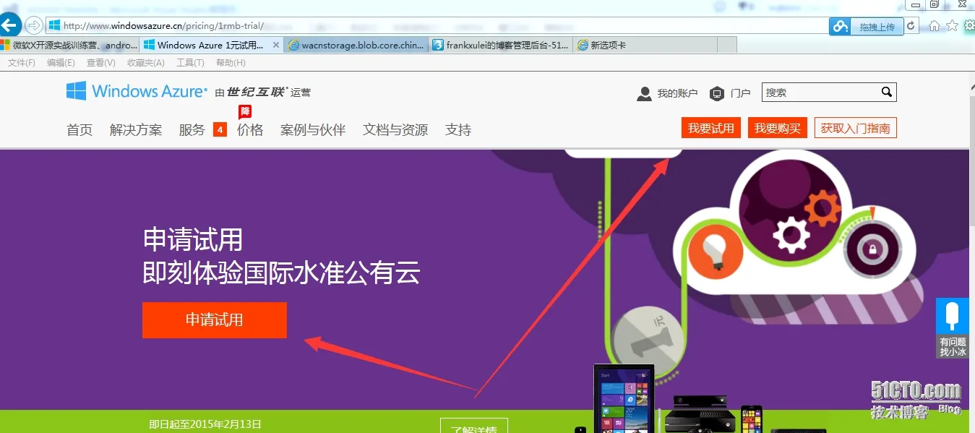Screen dimensions: 975x433
Task: Open the 帮助(H) menu
Action: click(x=231, y=63)
